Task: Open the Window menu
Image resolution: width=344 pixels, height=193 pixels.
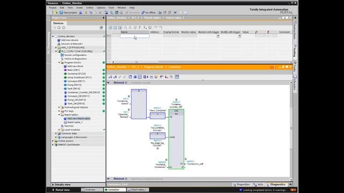Action: [x=122, y=8]
